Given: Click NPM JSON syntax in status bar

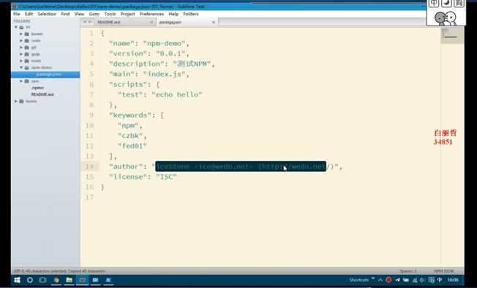Looking at the screenshot, I should pos(444,271).
